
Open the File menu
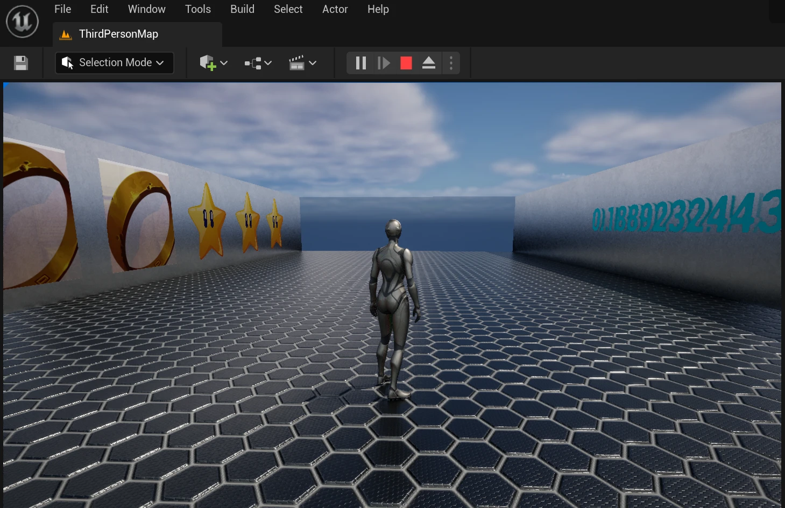(x=62, y=9)
